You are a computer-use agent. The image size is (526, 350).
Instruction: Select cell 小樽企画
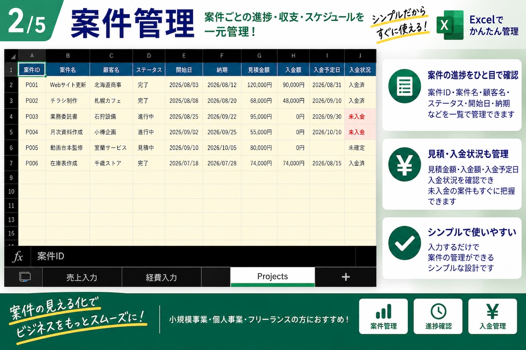(x=111, y=132)
